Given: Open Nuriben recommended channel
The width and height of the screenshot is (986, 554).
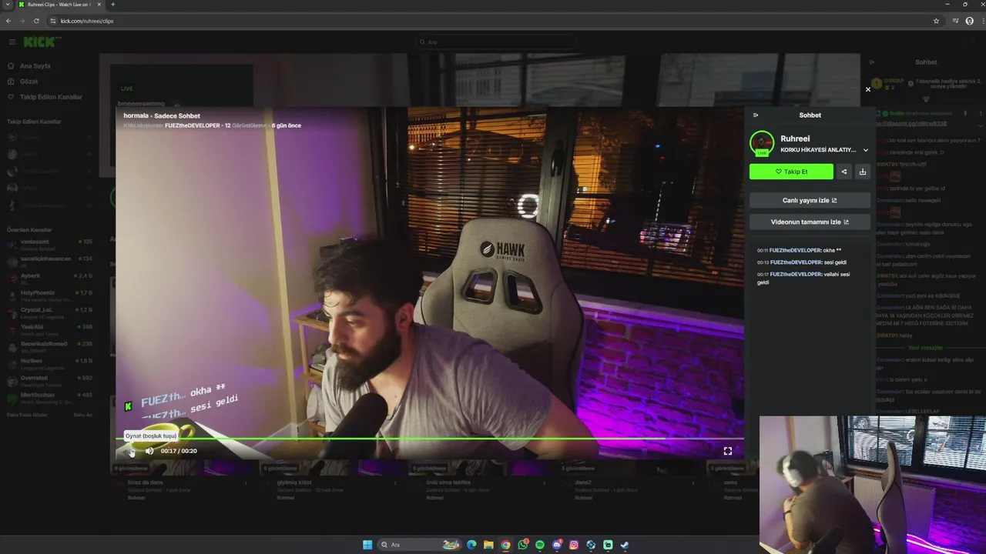Looking at the screenshot, I should point(49,362).
